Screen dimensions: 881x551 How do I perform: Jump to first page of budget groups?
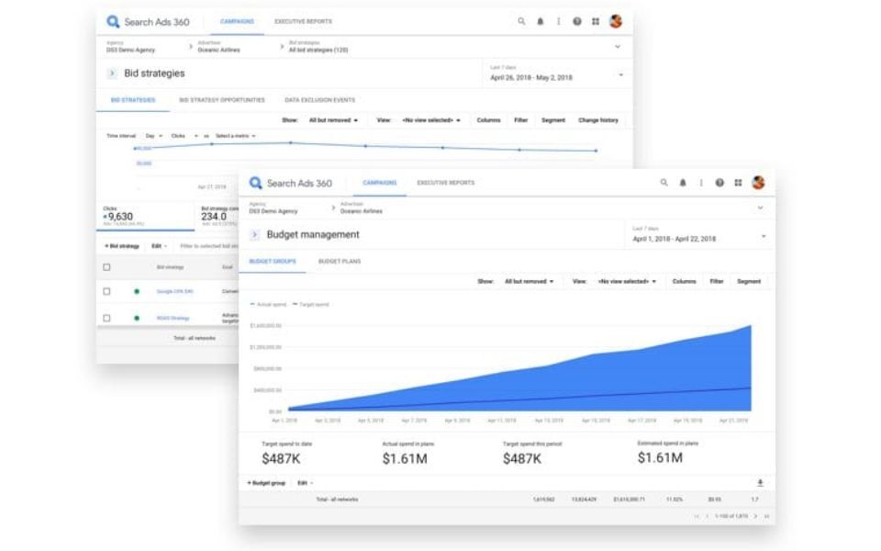pyautogui.click(x=697, y=516)
